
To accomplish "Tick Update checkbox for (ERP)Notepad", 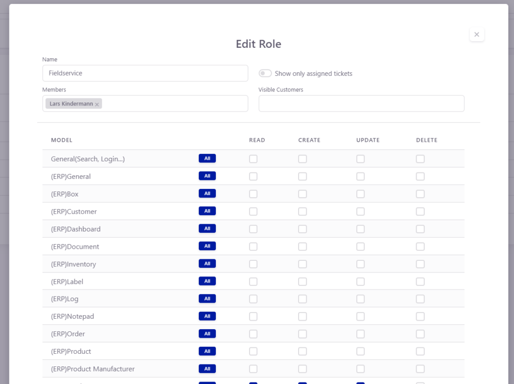I will point(360,317).
